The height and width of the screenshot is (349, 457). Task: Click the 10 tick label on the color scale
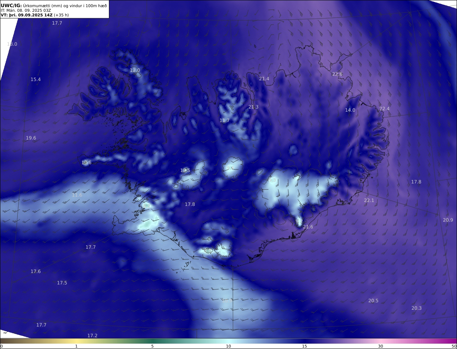(228, 346)
